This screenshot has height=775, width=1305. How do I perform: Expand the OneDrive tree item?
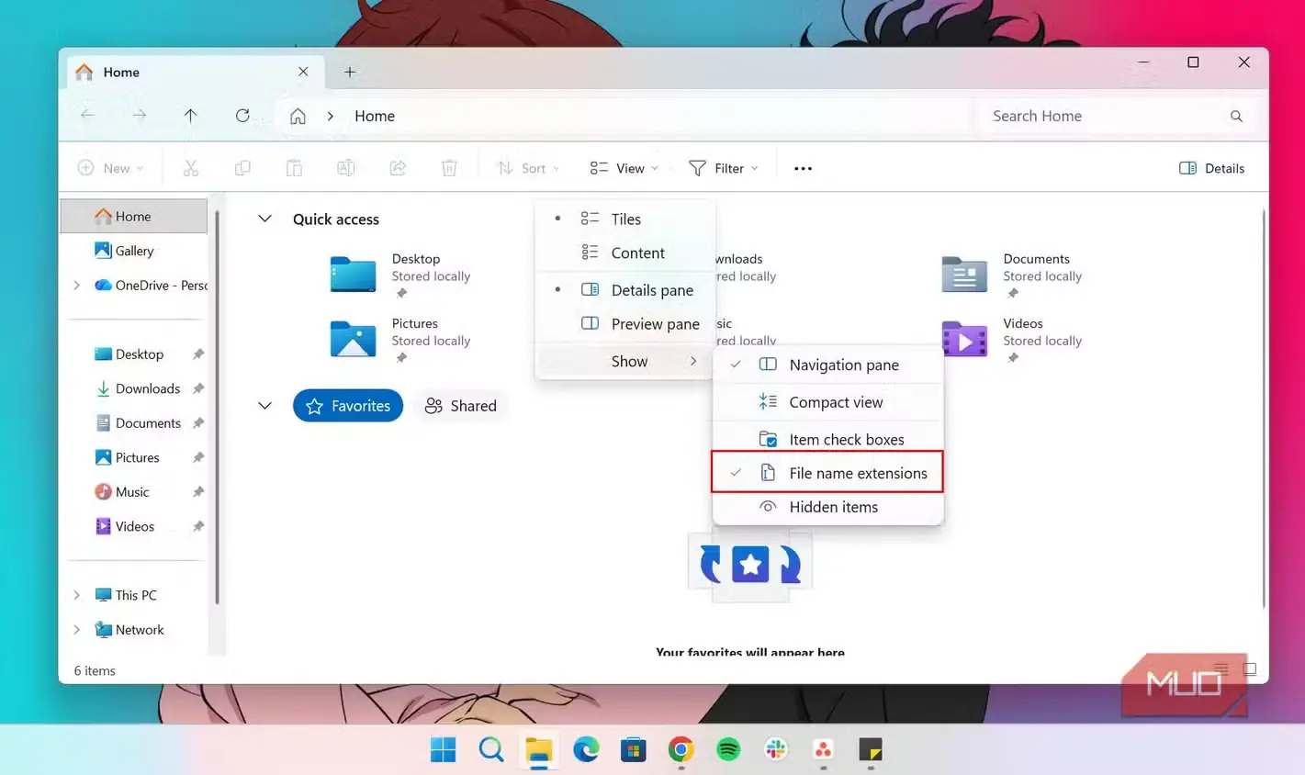tap(76, 286)
